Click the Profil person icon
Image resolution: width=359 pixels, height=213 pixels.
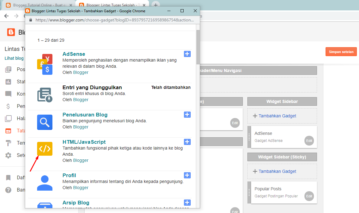(x=45, y=183)
